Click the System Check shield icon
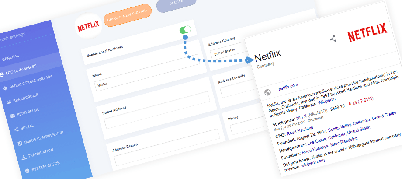The width and height of the screenshot is (402, 179). (28, 171)
